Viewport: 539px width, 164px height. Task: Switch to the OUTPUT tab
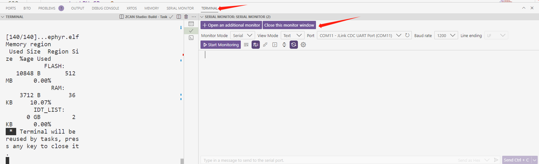click(78, 8)
